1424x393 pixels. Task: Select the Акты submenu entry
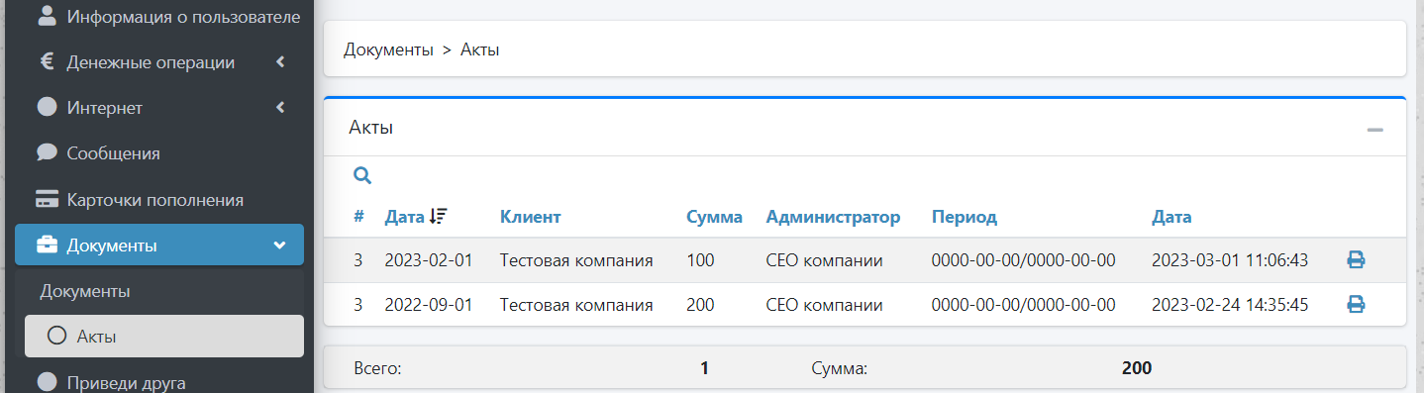point(164,337)
